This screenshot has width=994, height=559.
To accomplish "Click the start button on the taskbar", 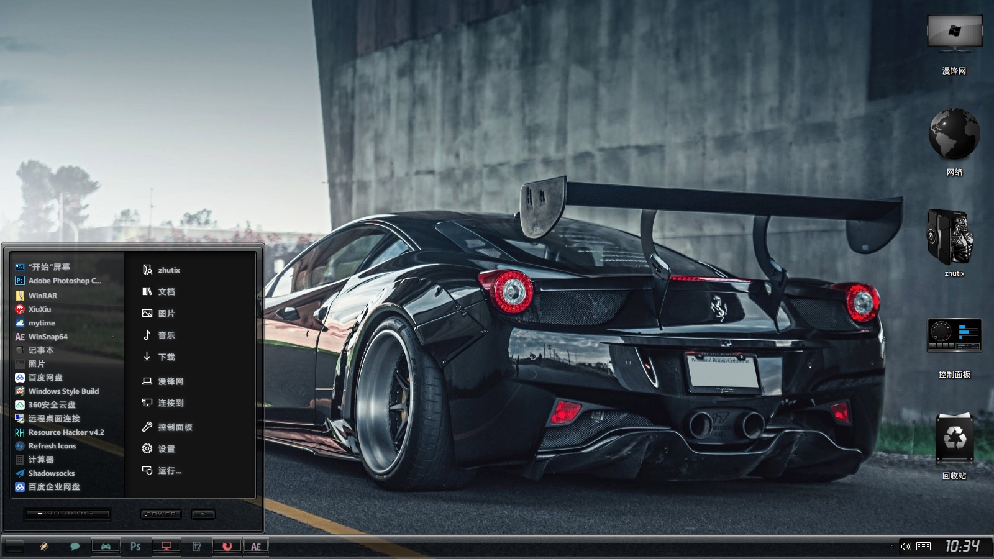I will [x=14, y=547].
